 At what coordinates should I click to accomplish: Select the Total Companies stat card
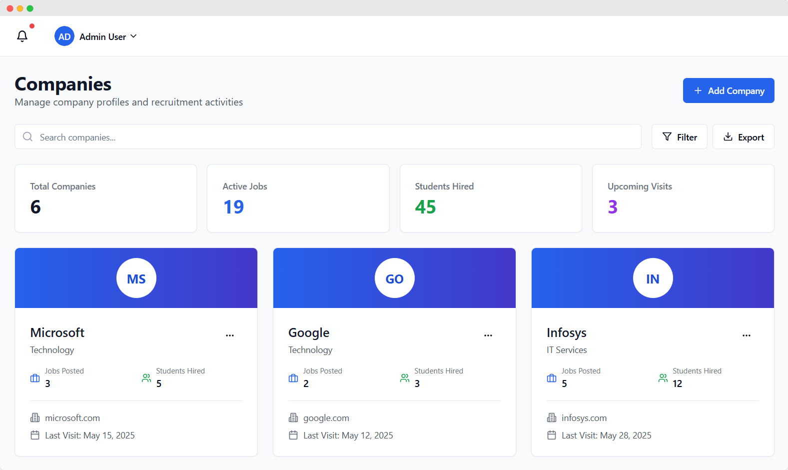(106, 198)
